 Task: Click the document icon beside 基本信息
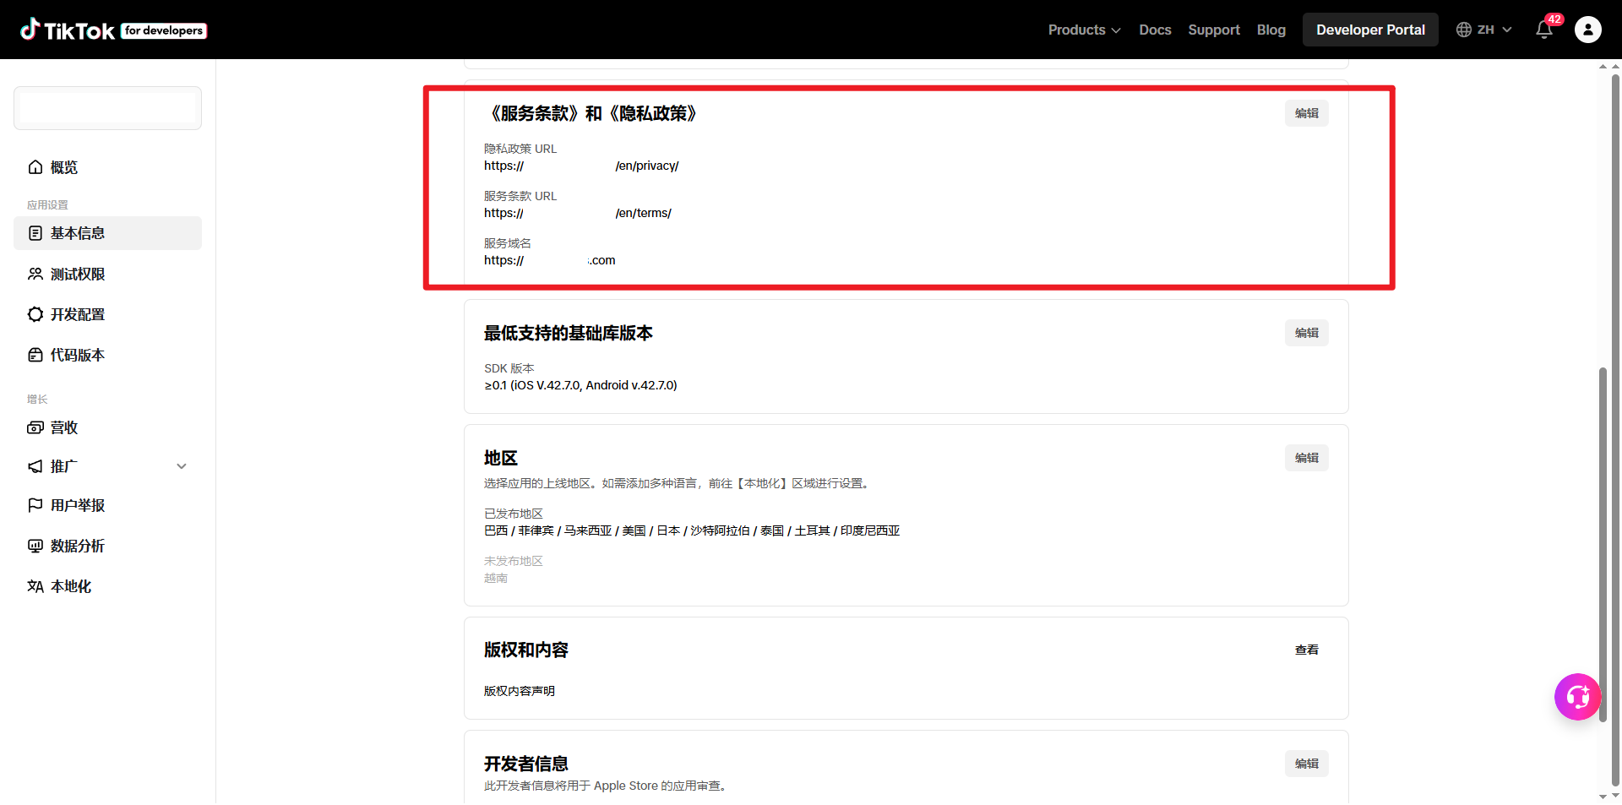pyautogui.click(x=35, y=233)
